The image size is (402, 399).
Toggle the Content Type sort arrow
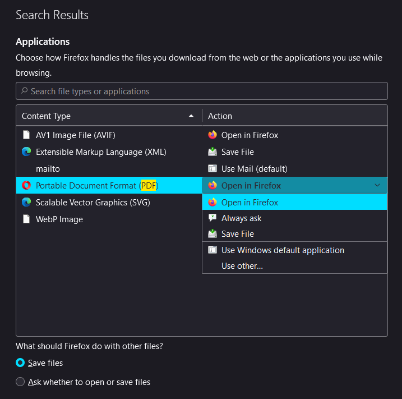click(x=191, y=116)
